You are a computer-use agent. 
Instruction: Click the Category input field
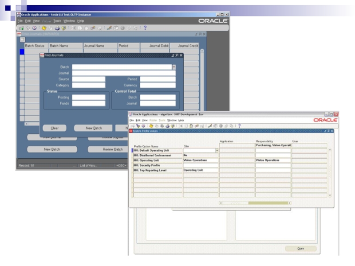pos(89,85)
